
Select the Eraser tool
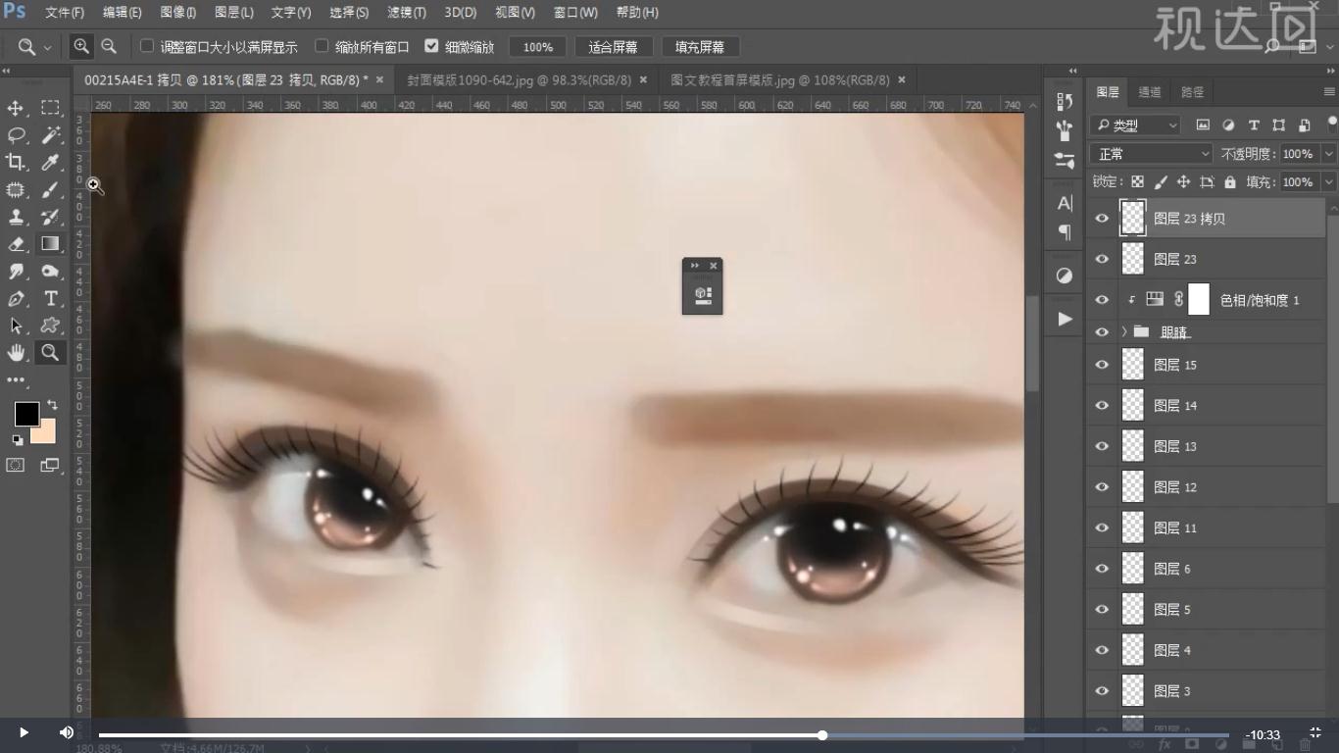(16, 244)
